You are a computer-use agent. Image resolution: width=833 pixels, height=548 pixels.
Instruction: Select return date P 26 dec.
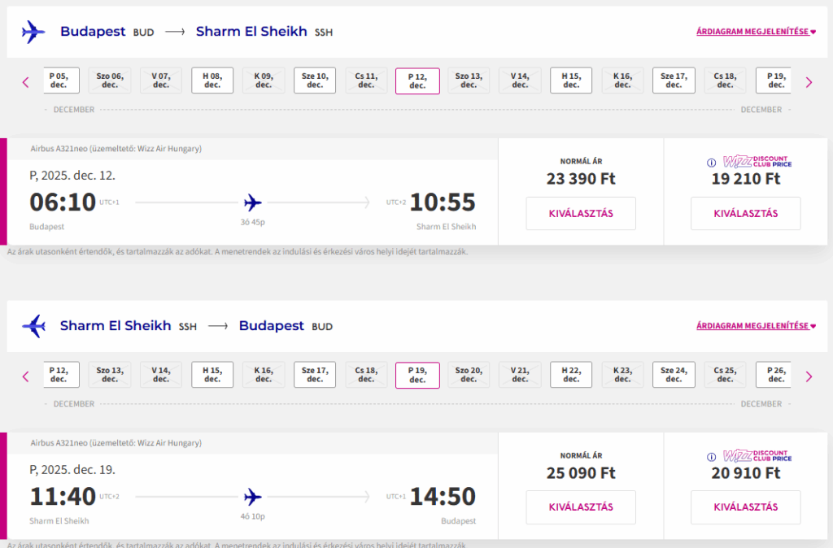click(x=774, y=374)
